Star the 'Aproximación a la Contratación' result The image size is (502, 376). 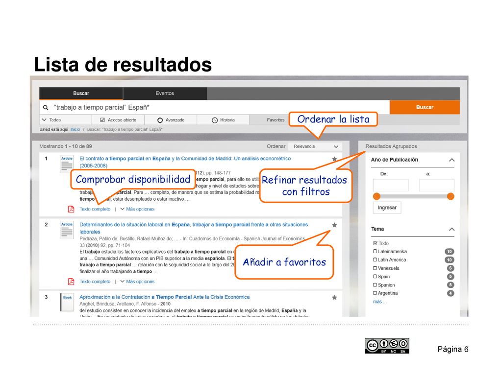pyautogui.click(x=334, y=297)
